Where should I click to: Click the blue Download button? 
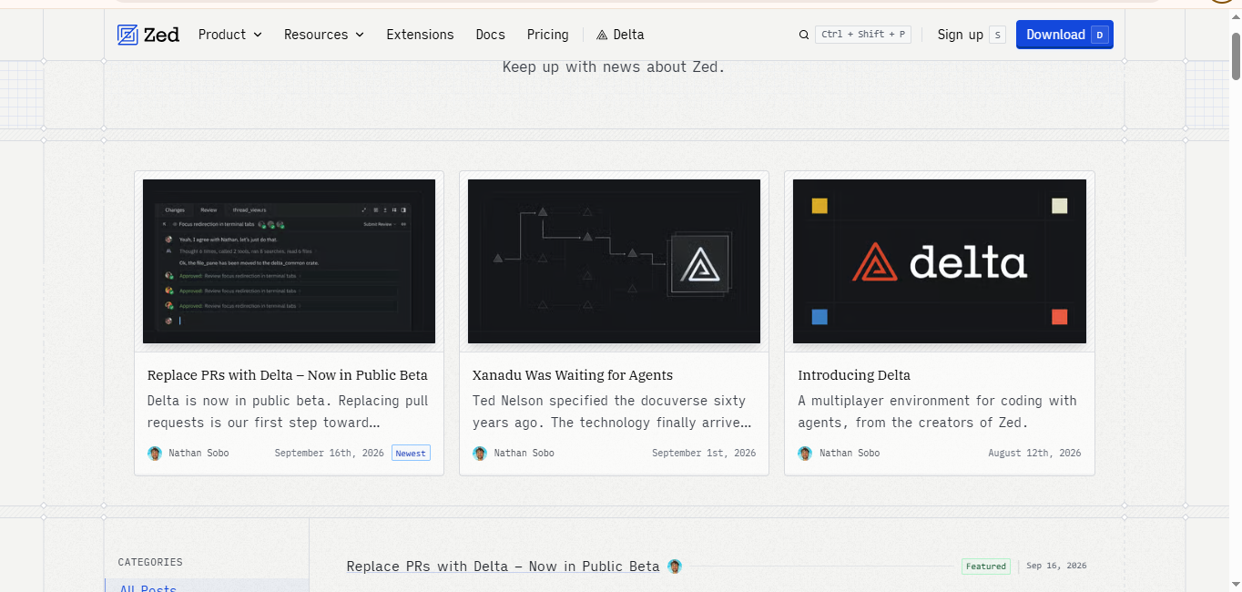point(1064,35)
